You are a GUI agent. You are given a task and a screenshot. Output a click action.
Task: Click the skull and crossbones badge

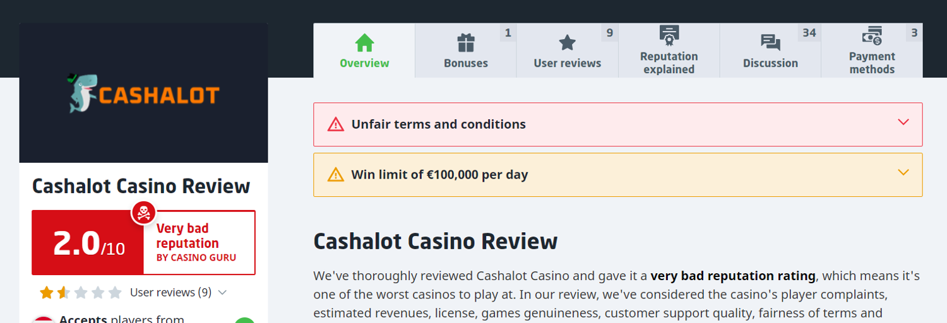tap(143, 213)
